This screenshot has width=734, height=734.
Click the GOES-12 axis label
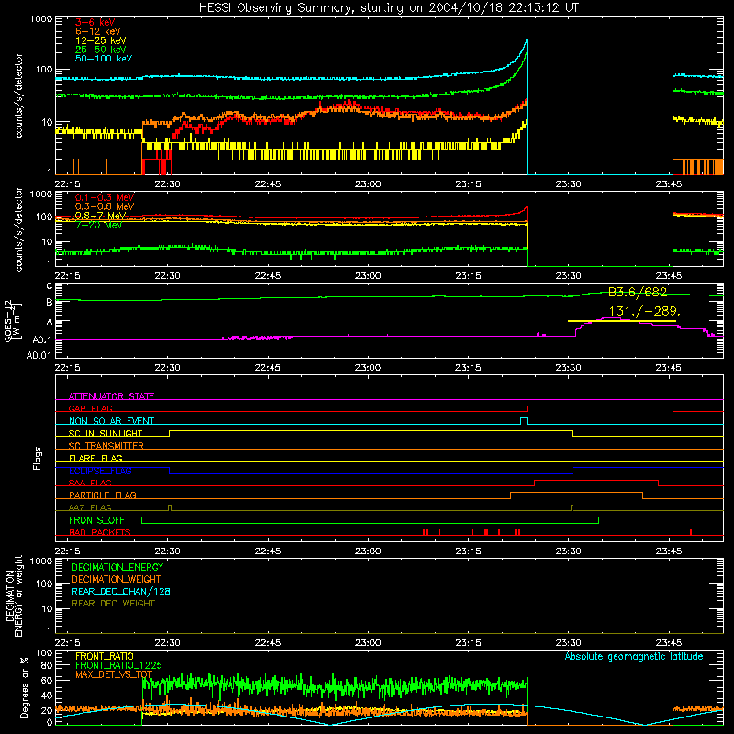click(12, 321)
